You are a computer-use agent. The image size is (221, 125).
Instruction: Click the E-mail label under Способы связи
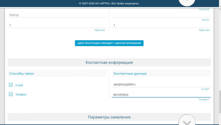coord(19,85)
